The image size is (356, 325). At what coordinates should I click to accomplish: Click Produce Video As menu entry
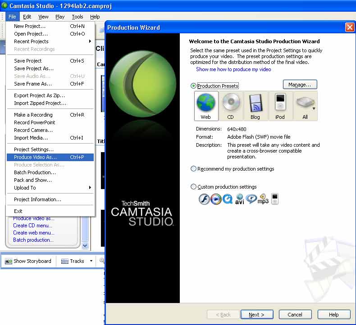pos(50,157)
